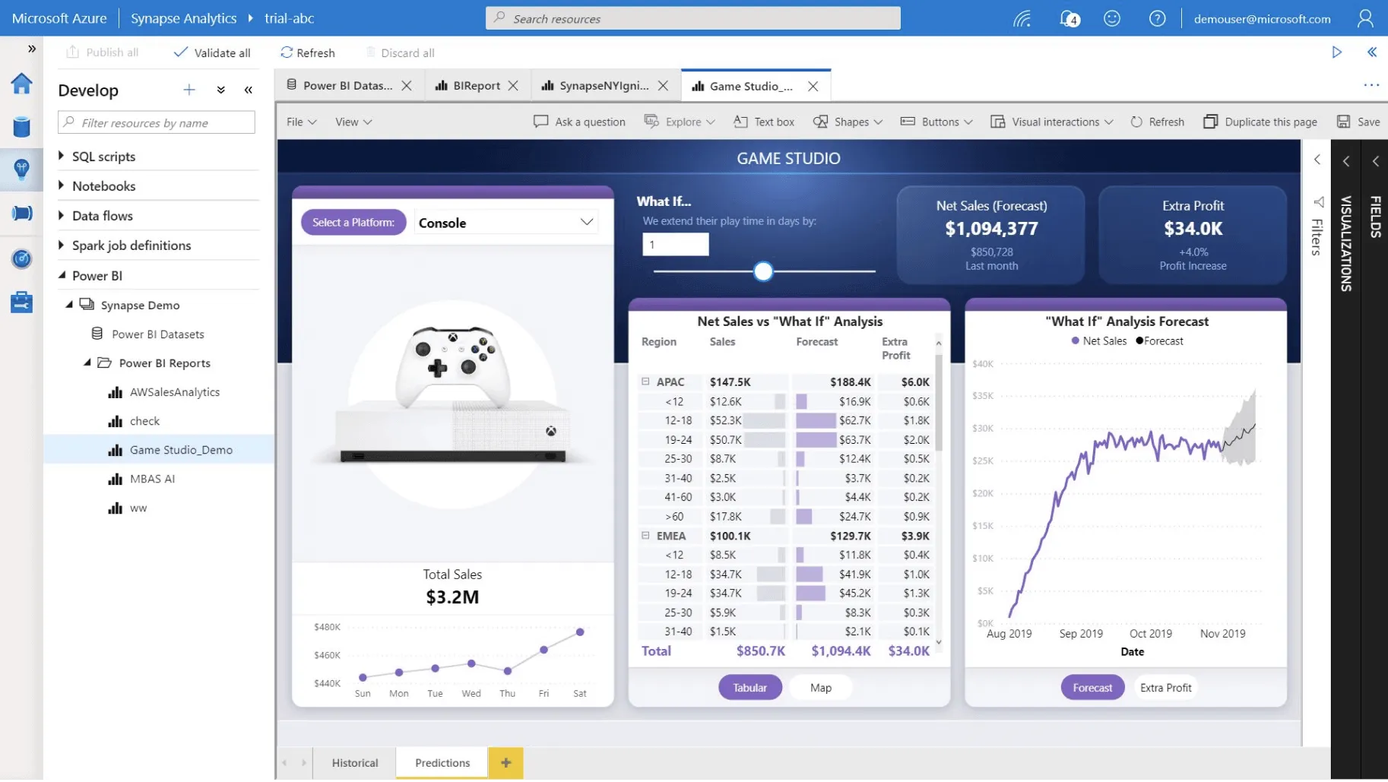Image resolution: width=1388 pixels, height=782 pixels.
Task: Click Ask a question button
Action: tap(580, 122)
